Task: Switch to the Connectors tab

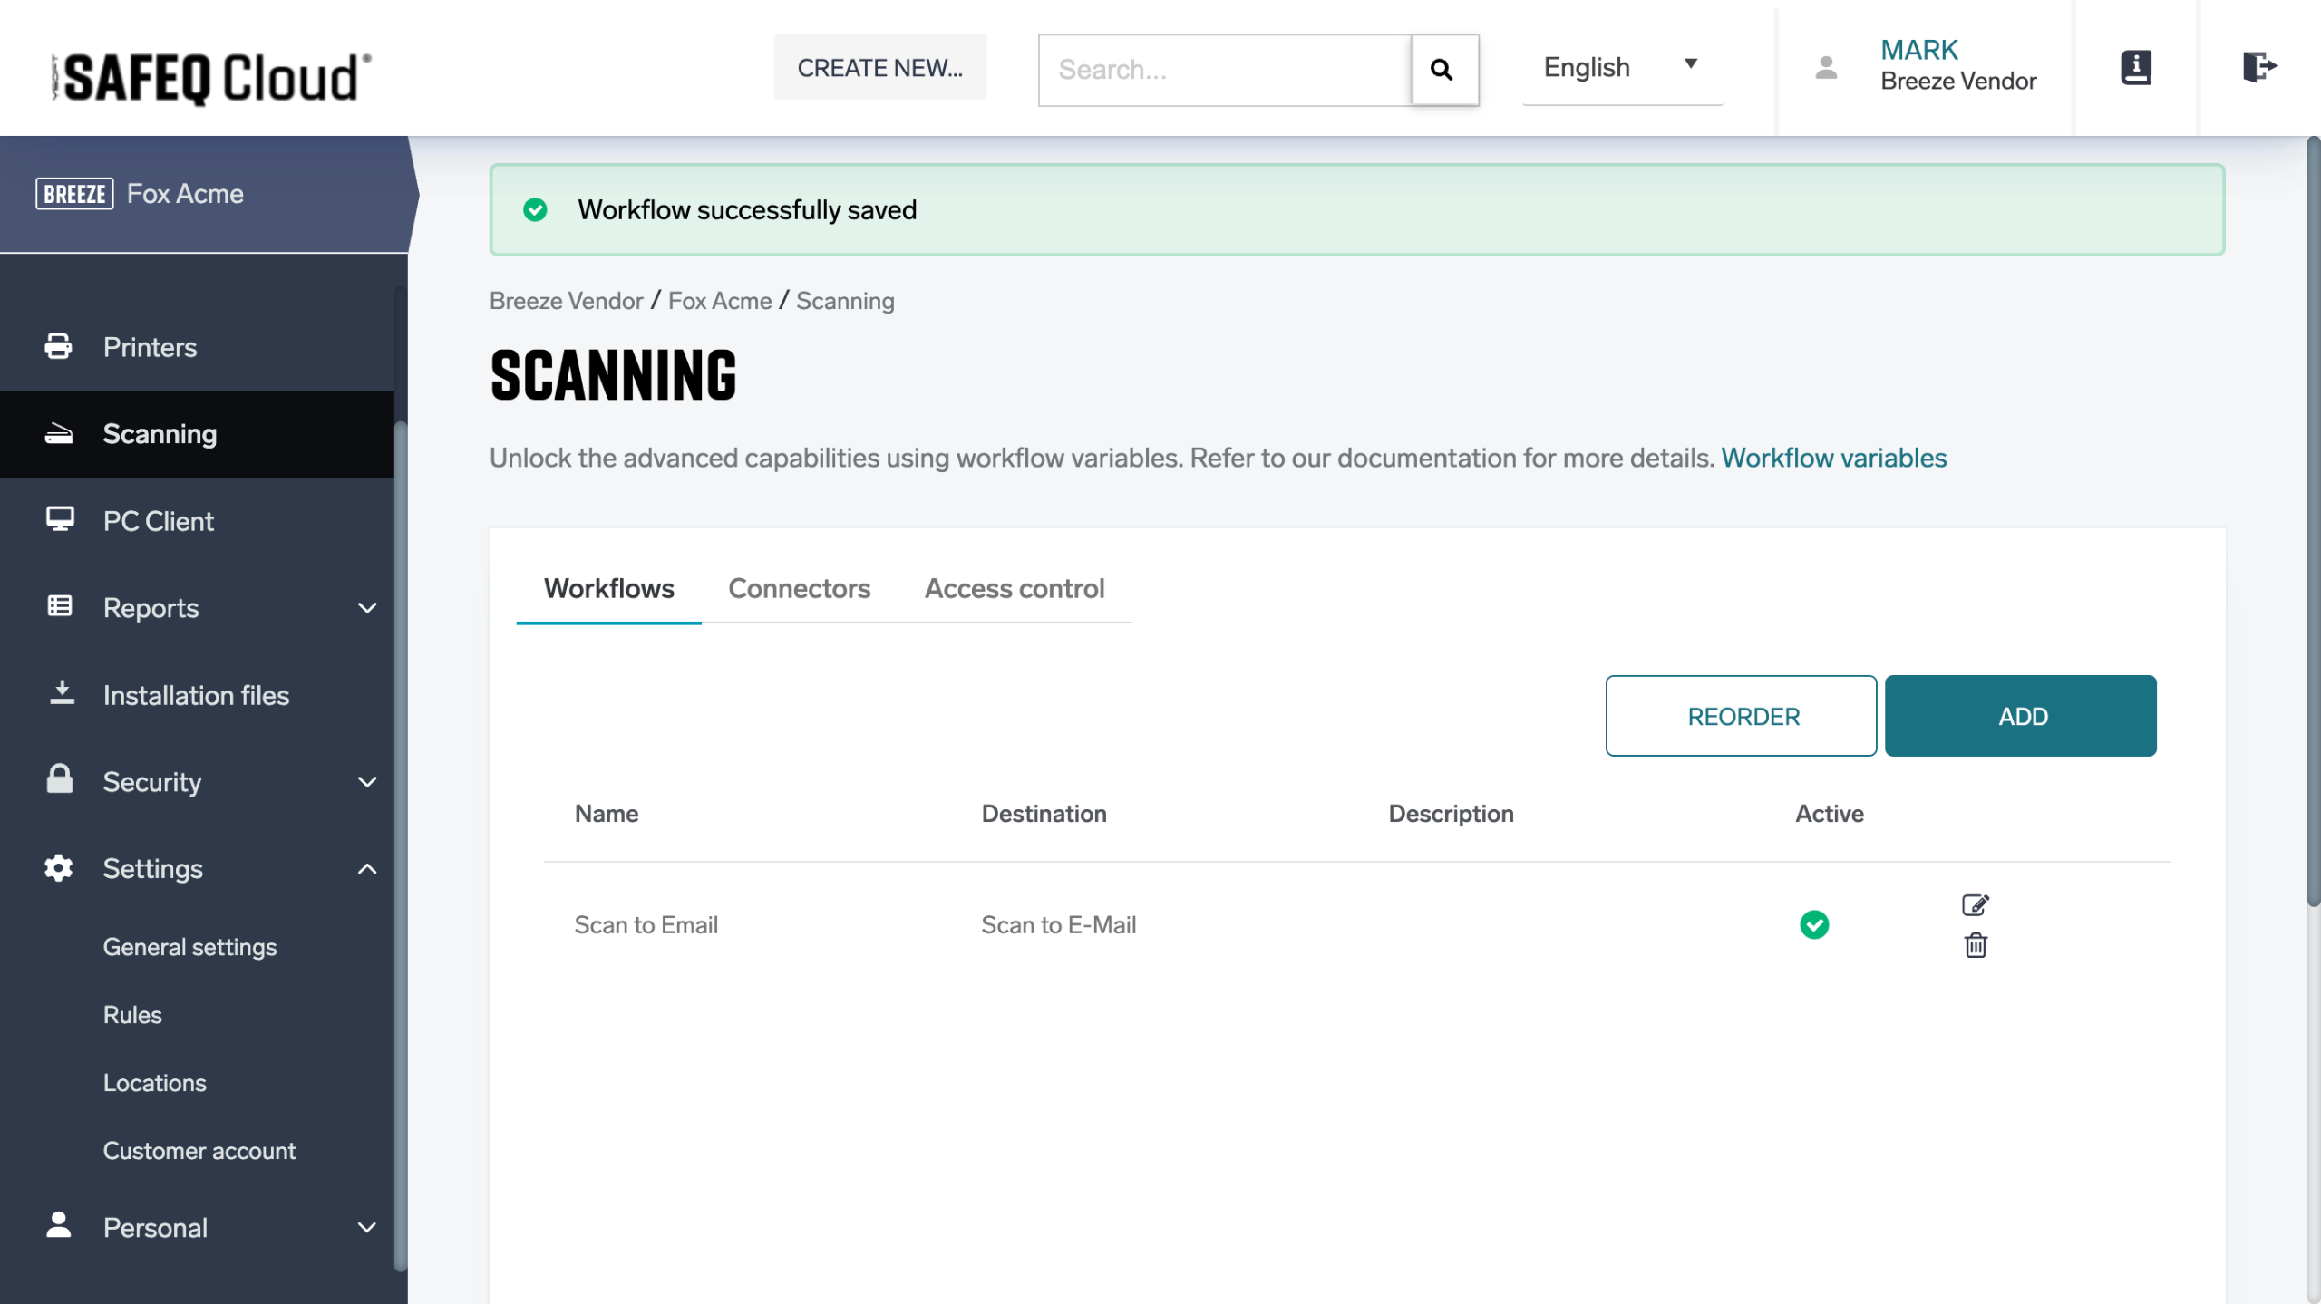Action: (799, 589)
